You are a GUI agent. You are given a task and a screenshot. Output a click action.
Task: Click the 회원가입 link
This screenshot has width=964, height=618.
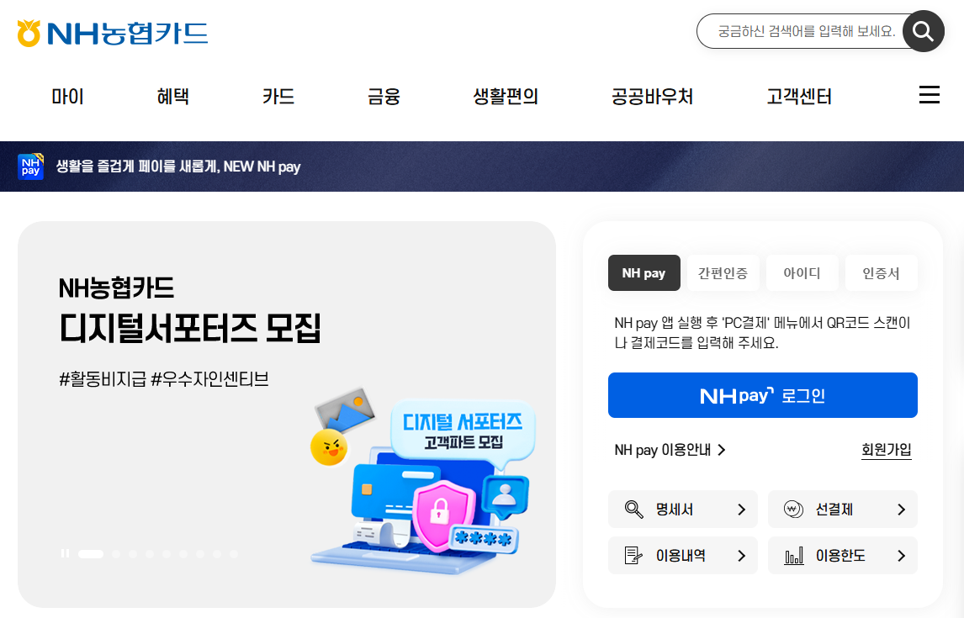pyautogui.click(x=886, y=450)
